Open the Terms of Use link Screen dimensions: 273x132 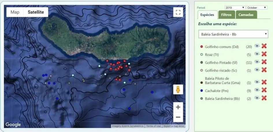pos(153,126)
